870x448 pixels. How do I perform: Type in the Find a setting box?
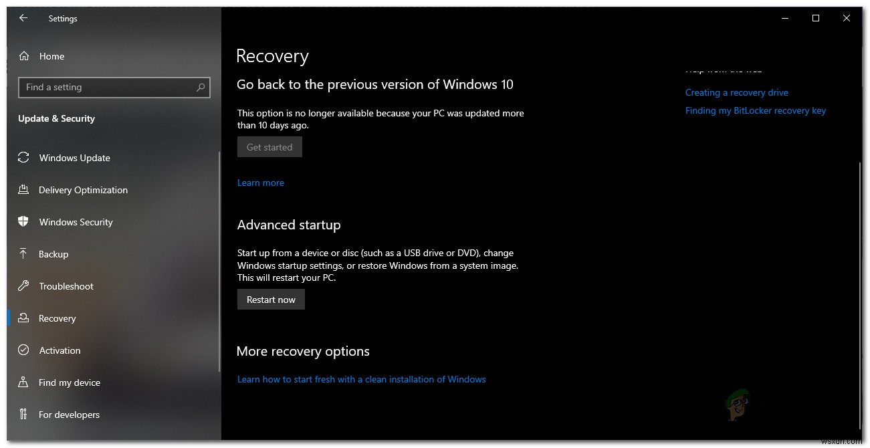click(x=107, y=88)
